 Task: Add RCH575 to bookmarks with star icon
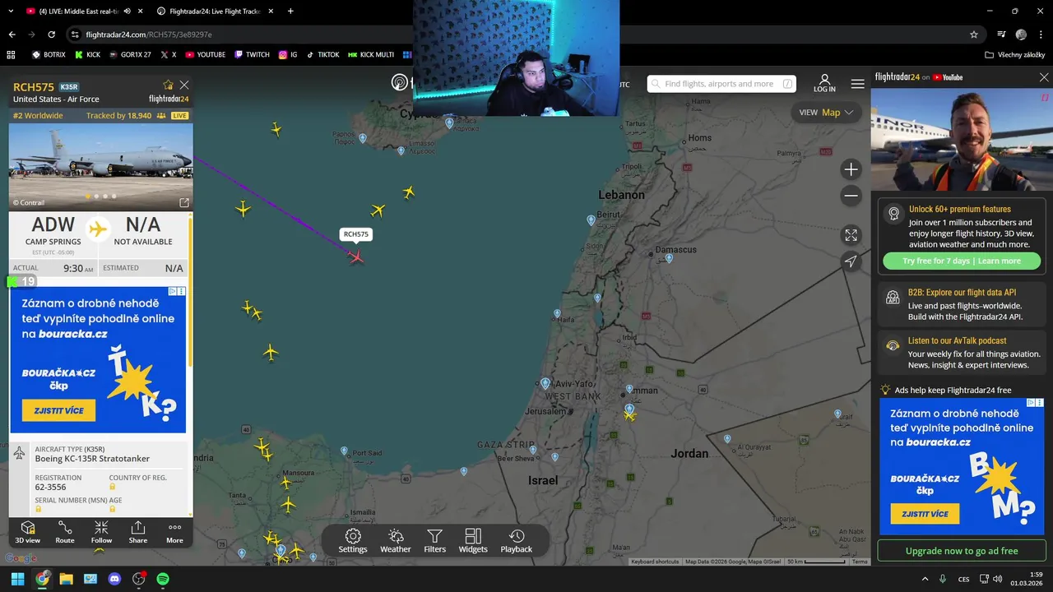click(168, 85)
